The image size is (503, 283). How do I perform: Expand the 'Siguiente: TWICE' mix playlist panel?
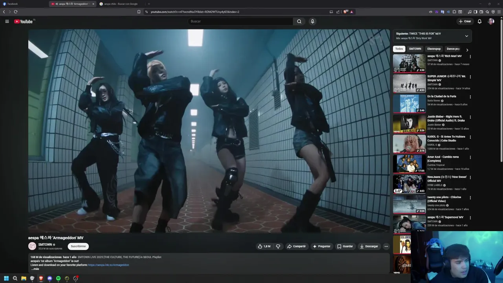(x=466, y=36)
